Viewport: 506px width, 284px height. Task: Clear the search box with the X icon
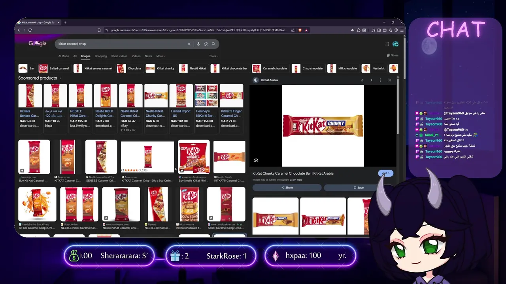click(189, 44)
